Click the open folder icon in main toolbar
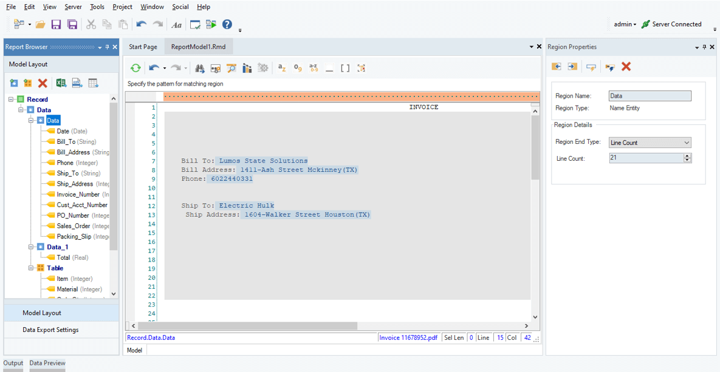The image size is (720, 372). point(40,24)
